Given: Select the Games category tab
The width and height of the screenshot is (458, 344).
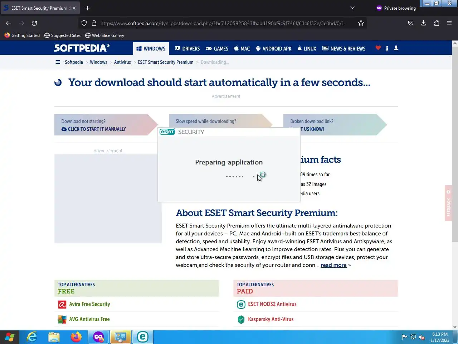Looking at the screenshot, I should click(x=217, y=48).
